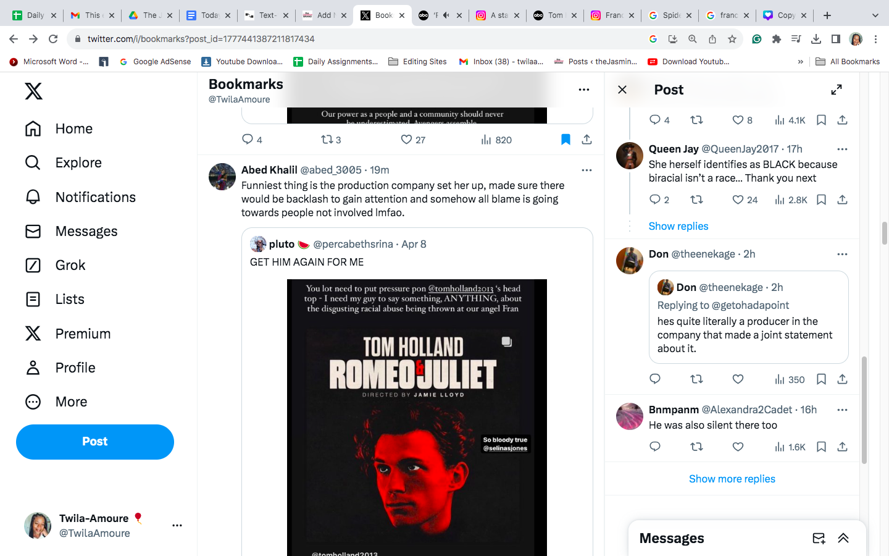Open more options on Queen Jay's reply
Screen dimensions: 889x556
point(842,149)
